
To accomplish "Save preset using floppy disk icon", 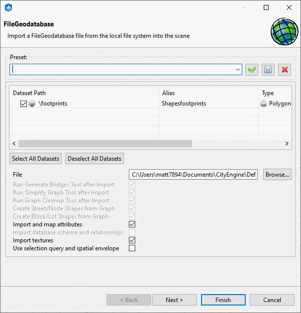I will click(268, 70).
